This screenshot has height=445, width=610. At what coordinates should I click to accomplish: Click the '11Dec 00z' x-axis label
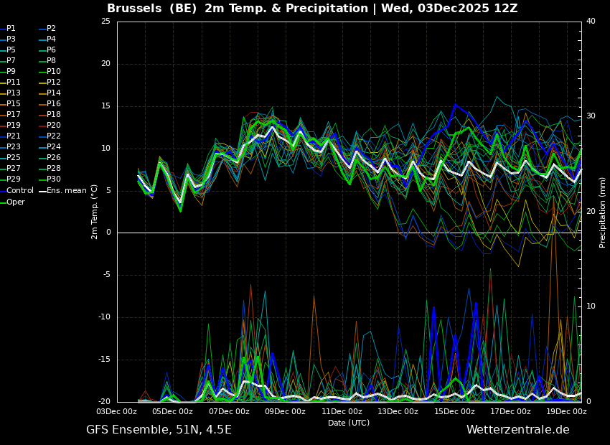coord(342,411)
